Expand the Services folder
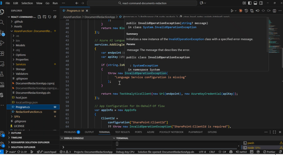This screenshot has height=155, width=283. point(21,64)
